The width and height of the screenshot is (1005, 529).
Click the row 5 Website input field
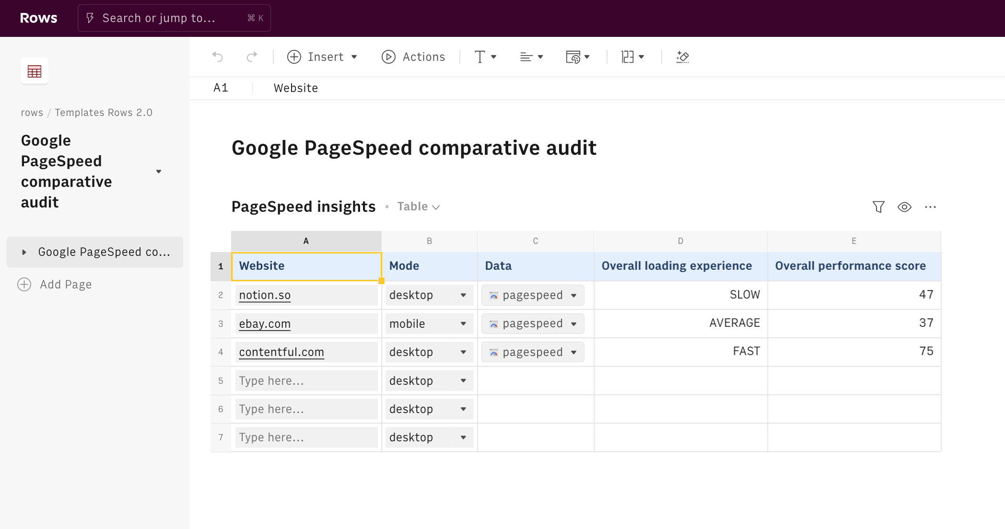307,381
